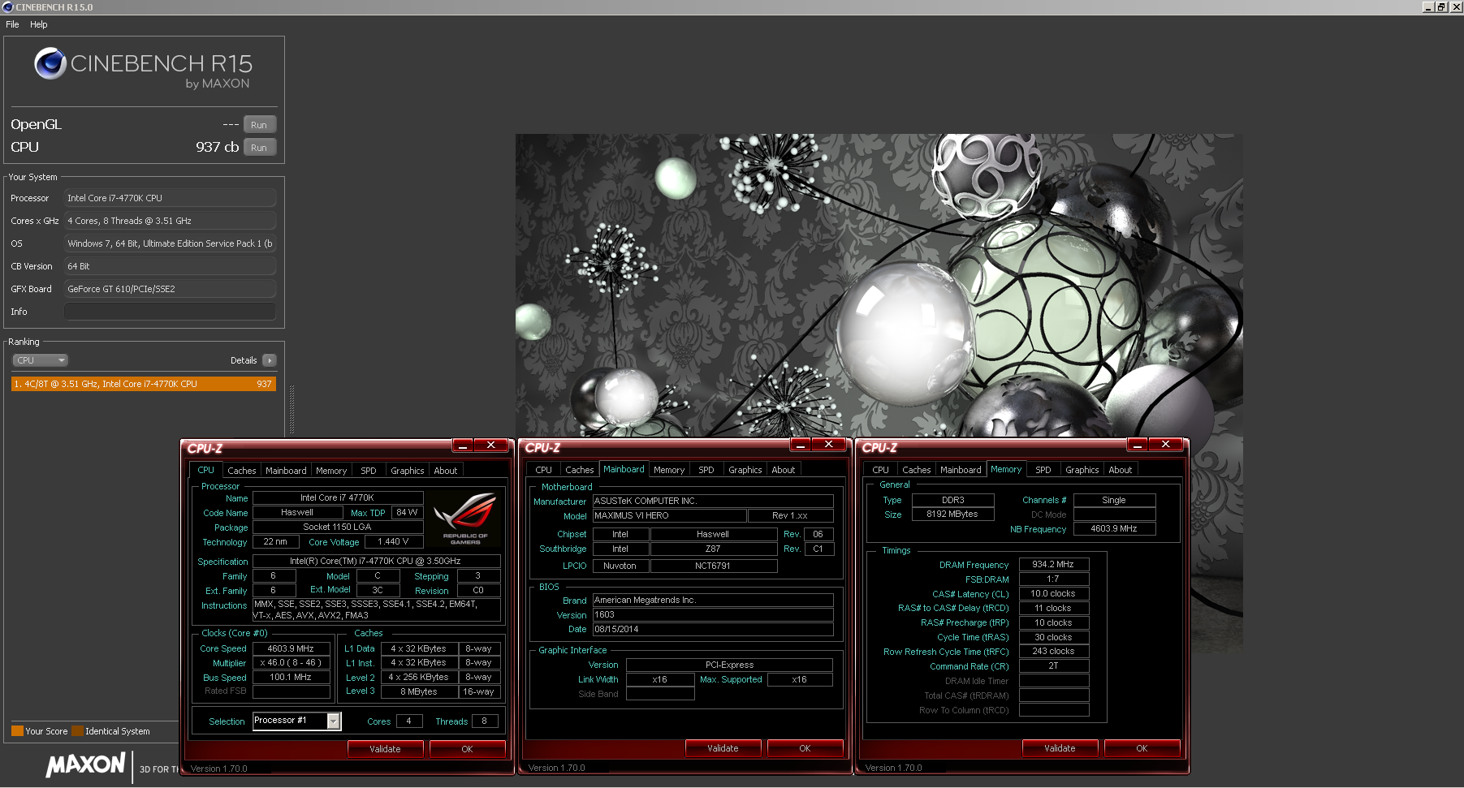This screenshot has width=1464, height=788.
Task: Open Caches tab in Memory CPU-Z window
Action: click(x=916, y=470)
